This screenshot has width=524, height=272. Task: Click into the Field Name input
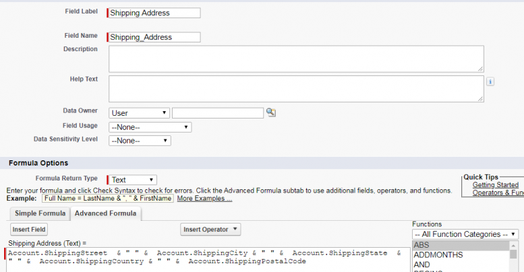click(154, 37)
